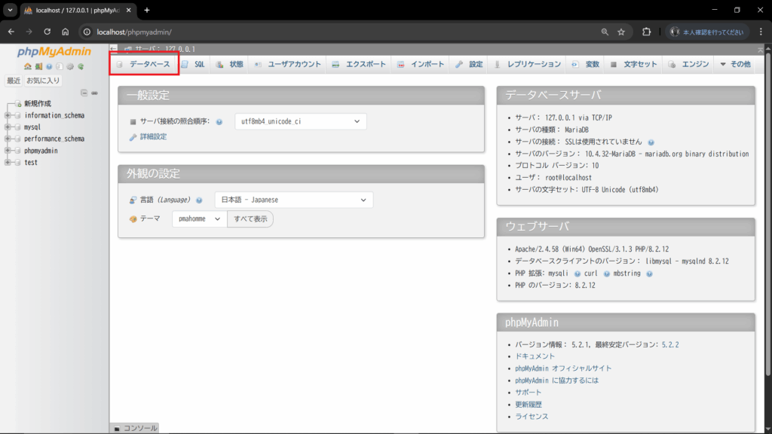Hide navigation panel using arrow beside server breadcrumb
Screen dimensions: 772x434
pos(115,49)
